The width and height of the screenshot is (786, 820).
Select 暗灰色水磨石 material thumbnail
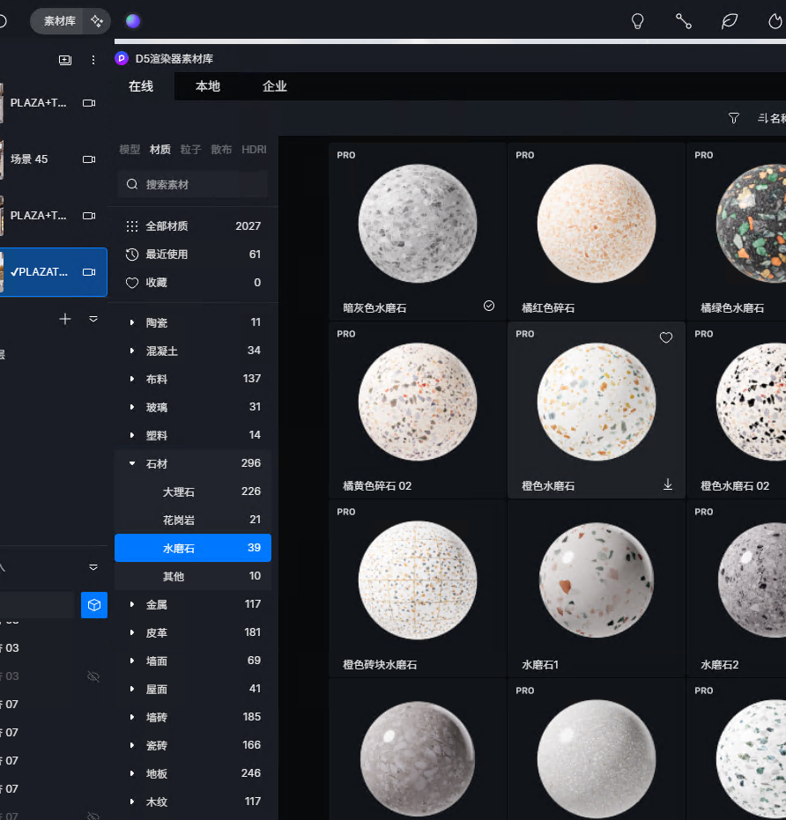(x=418, y=224)
